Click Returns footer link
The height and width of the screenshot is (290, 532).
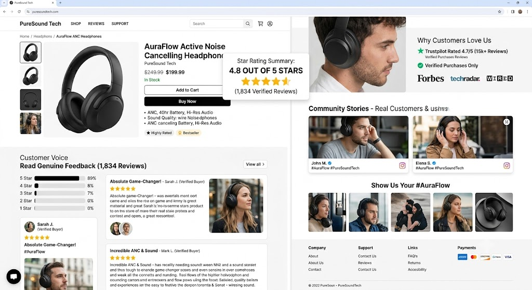tap(414, 263)
